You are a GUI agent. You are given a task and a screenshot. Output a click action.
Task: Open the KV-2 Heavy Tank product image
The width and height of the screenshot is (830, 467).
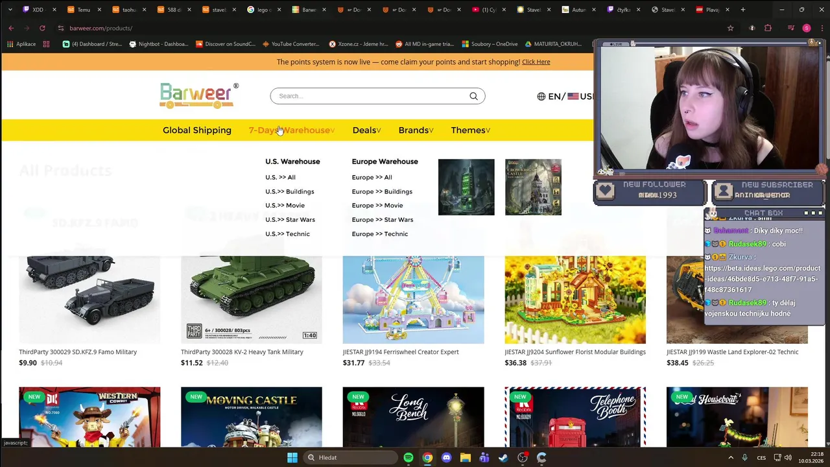(x=252, y=299)
